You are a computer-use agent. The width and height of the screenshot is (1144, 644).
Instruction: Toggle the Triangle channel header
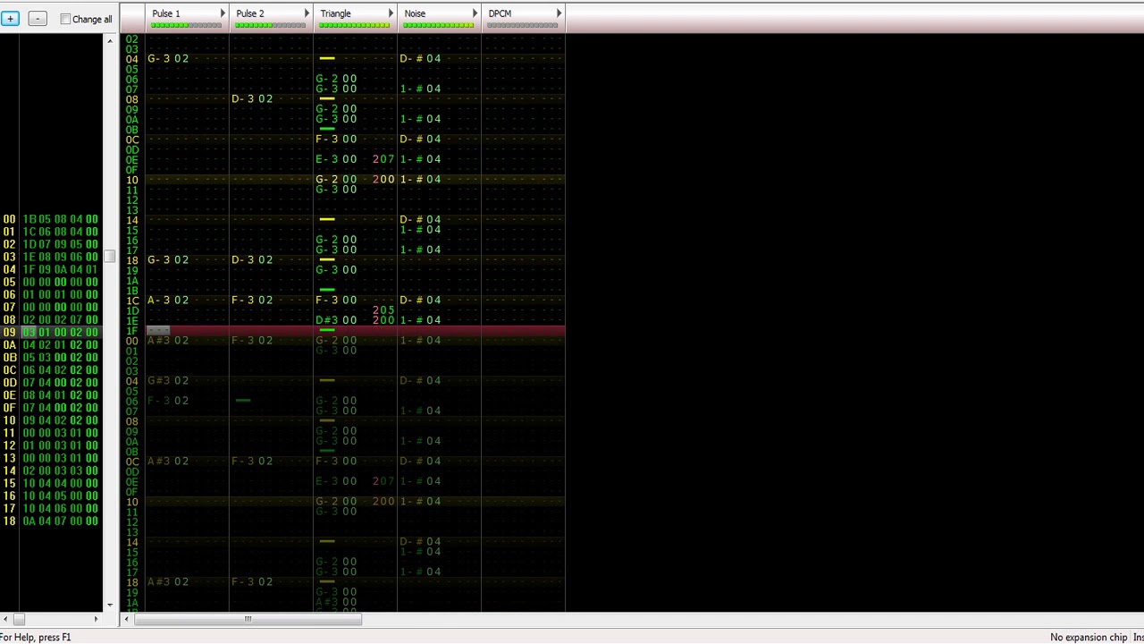[x=336, y=13]
